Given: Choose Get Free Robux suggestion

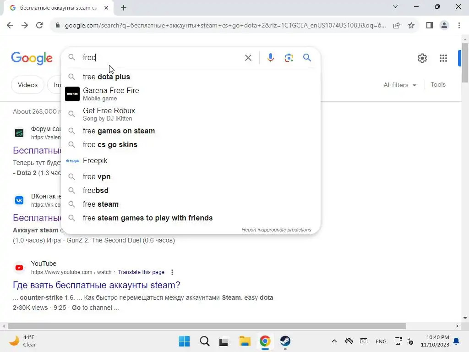Looking at the screenshot, I should click(x=191, y=114).
